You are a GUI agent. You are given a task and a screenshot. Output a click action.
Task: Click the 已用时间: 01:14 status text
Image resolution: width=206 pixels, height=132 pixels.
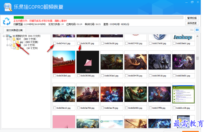point(74,24)
